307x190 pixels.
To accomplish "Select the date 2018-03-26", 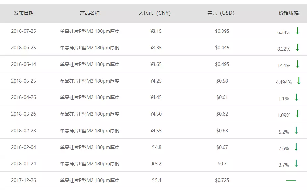I will [24, 114].
